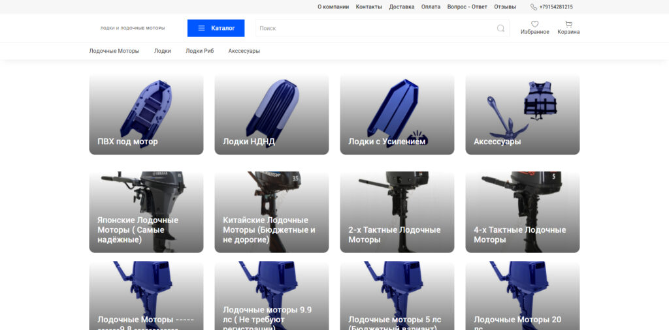Screen dimensions: 669x330
Task: Select Лодки Риб navigation item
Action: tap(200, 51)
